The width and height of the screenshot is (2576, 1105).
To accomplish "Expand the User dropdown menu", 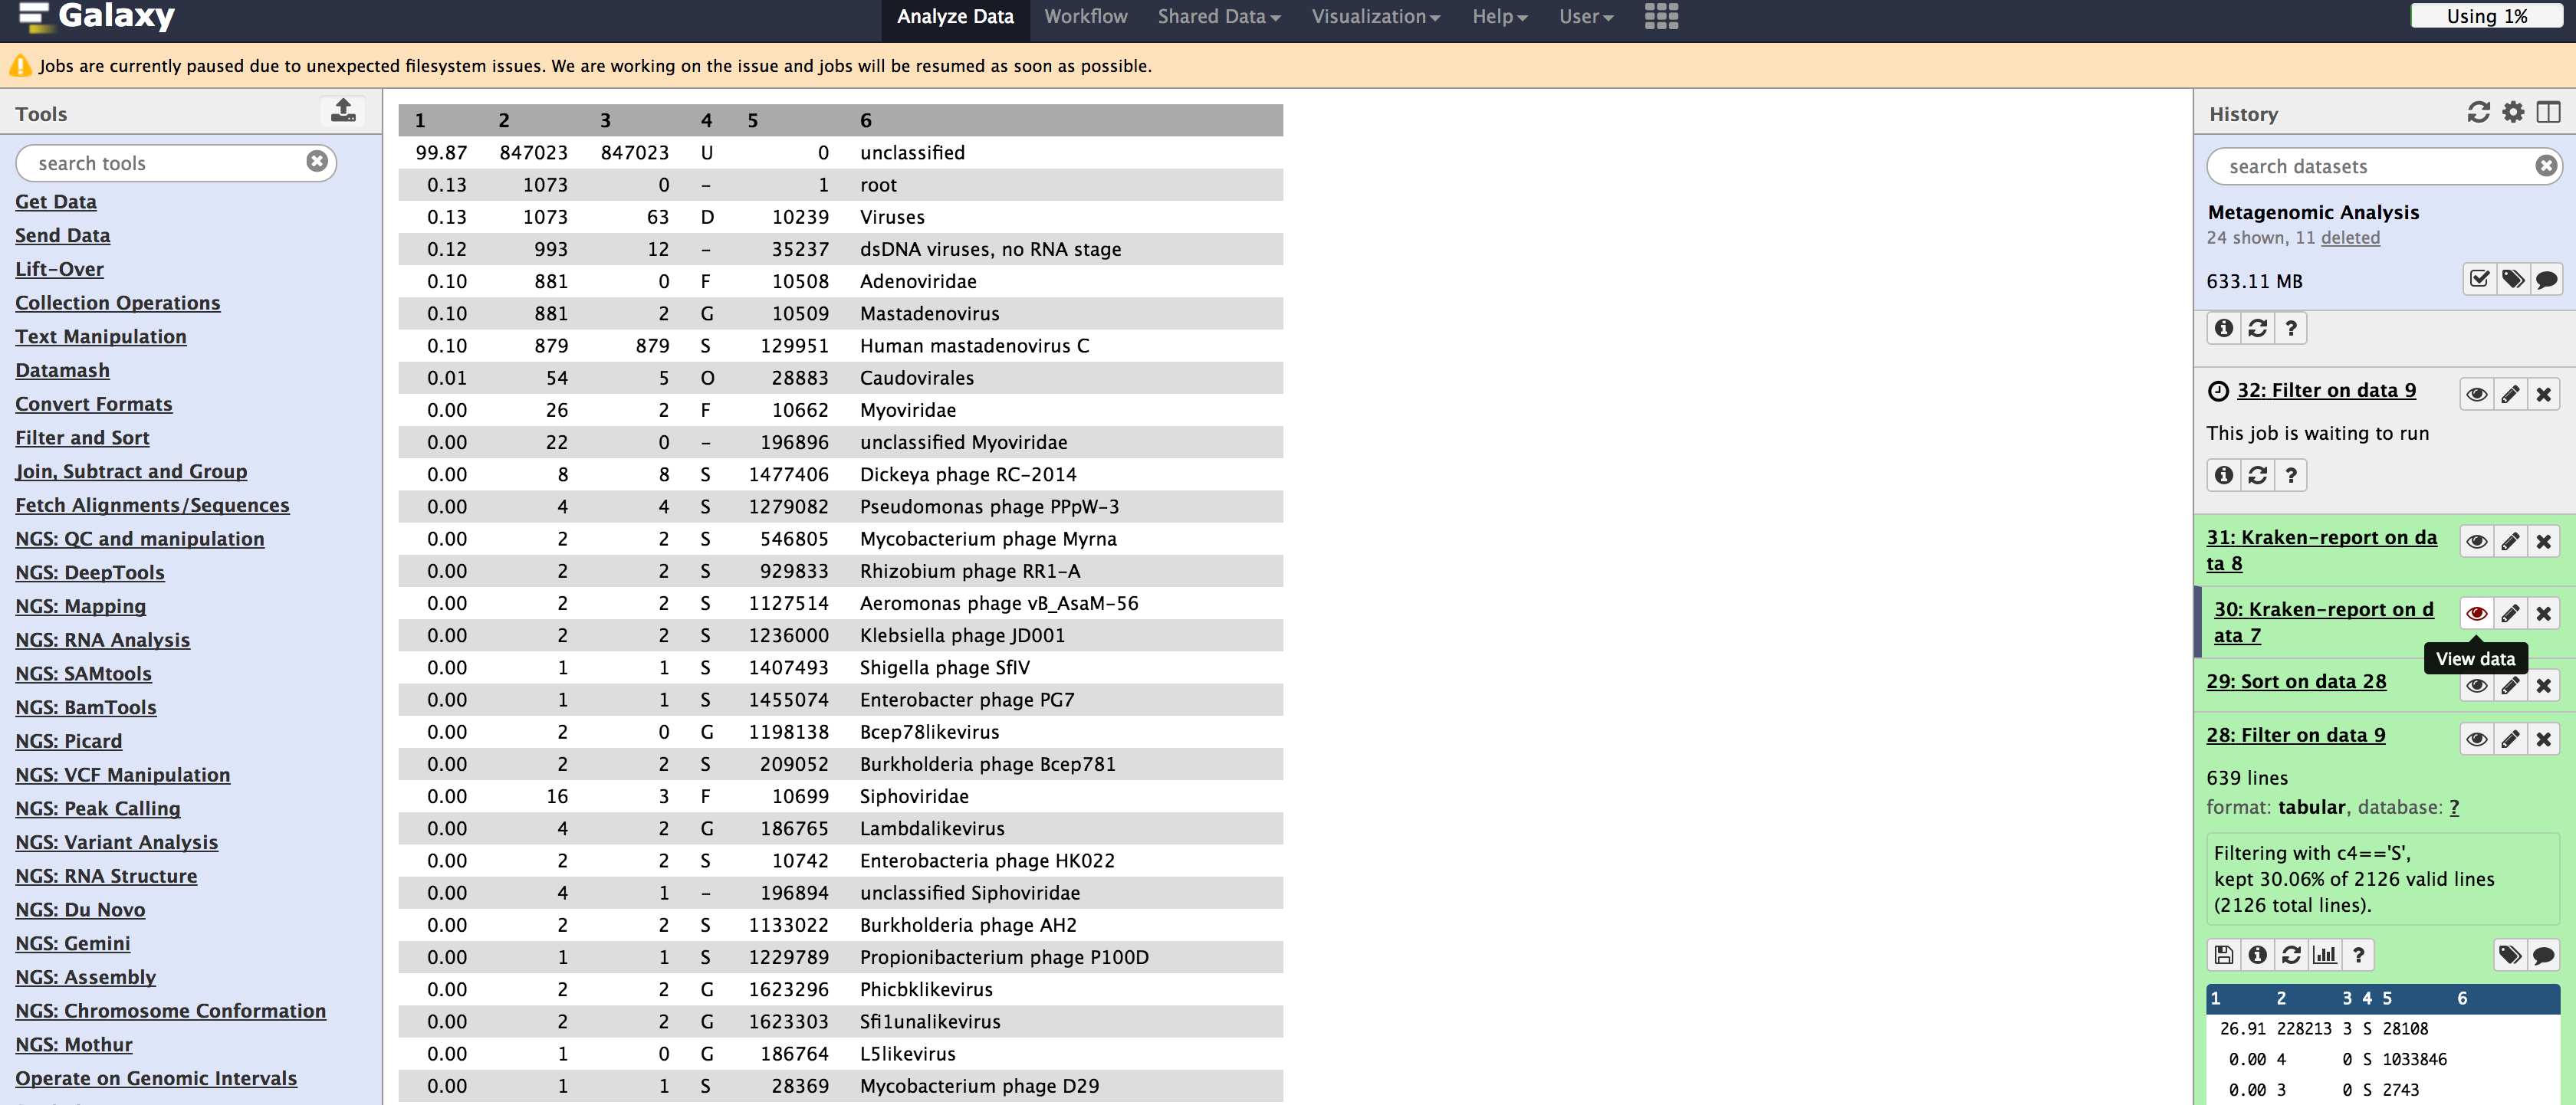I will pos(1586,16).
